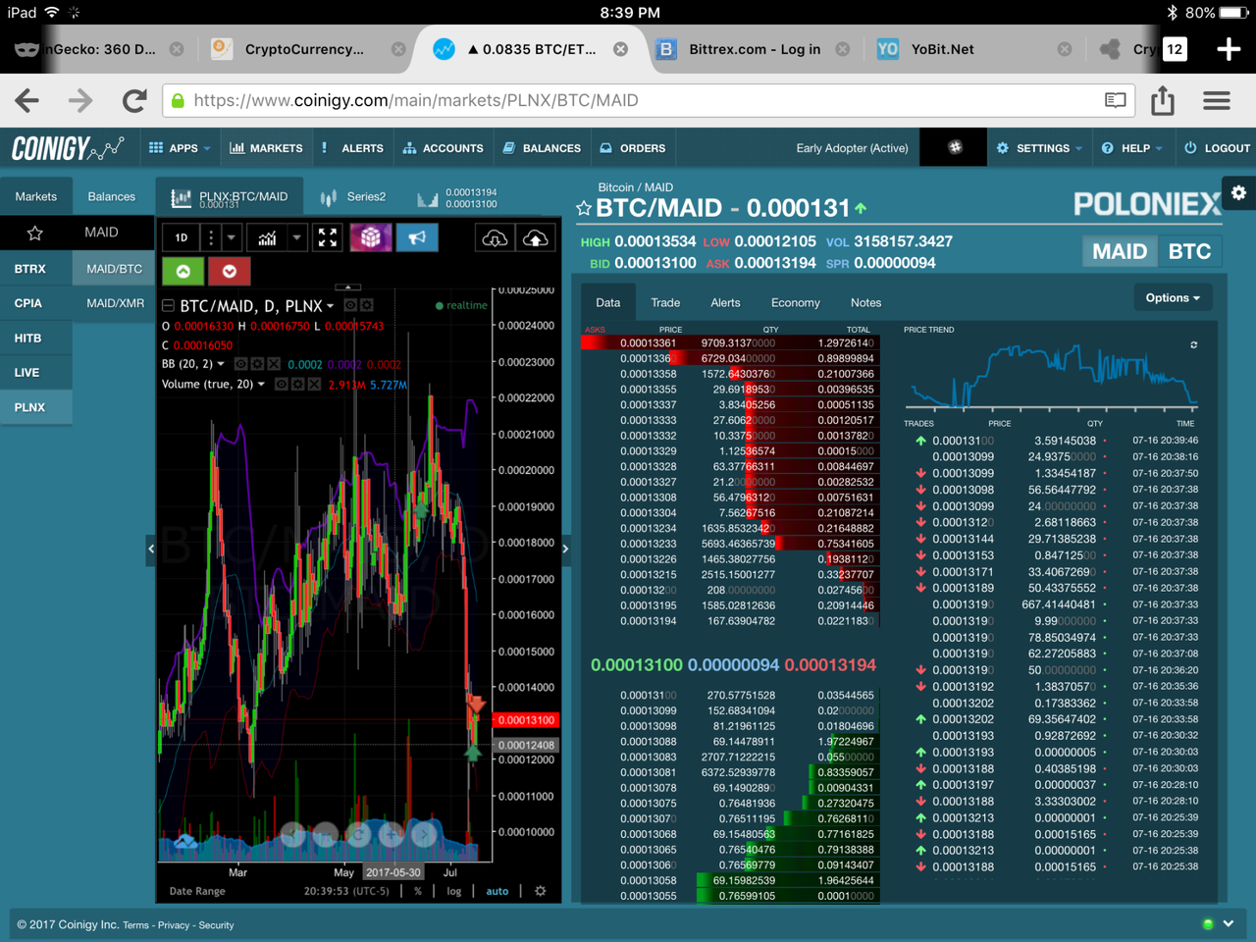Click the blue megaphone announcement icon
The image size is (1256, 942).
[x=417, y=237]
